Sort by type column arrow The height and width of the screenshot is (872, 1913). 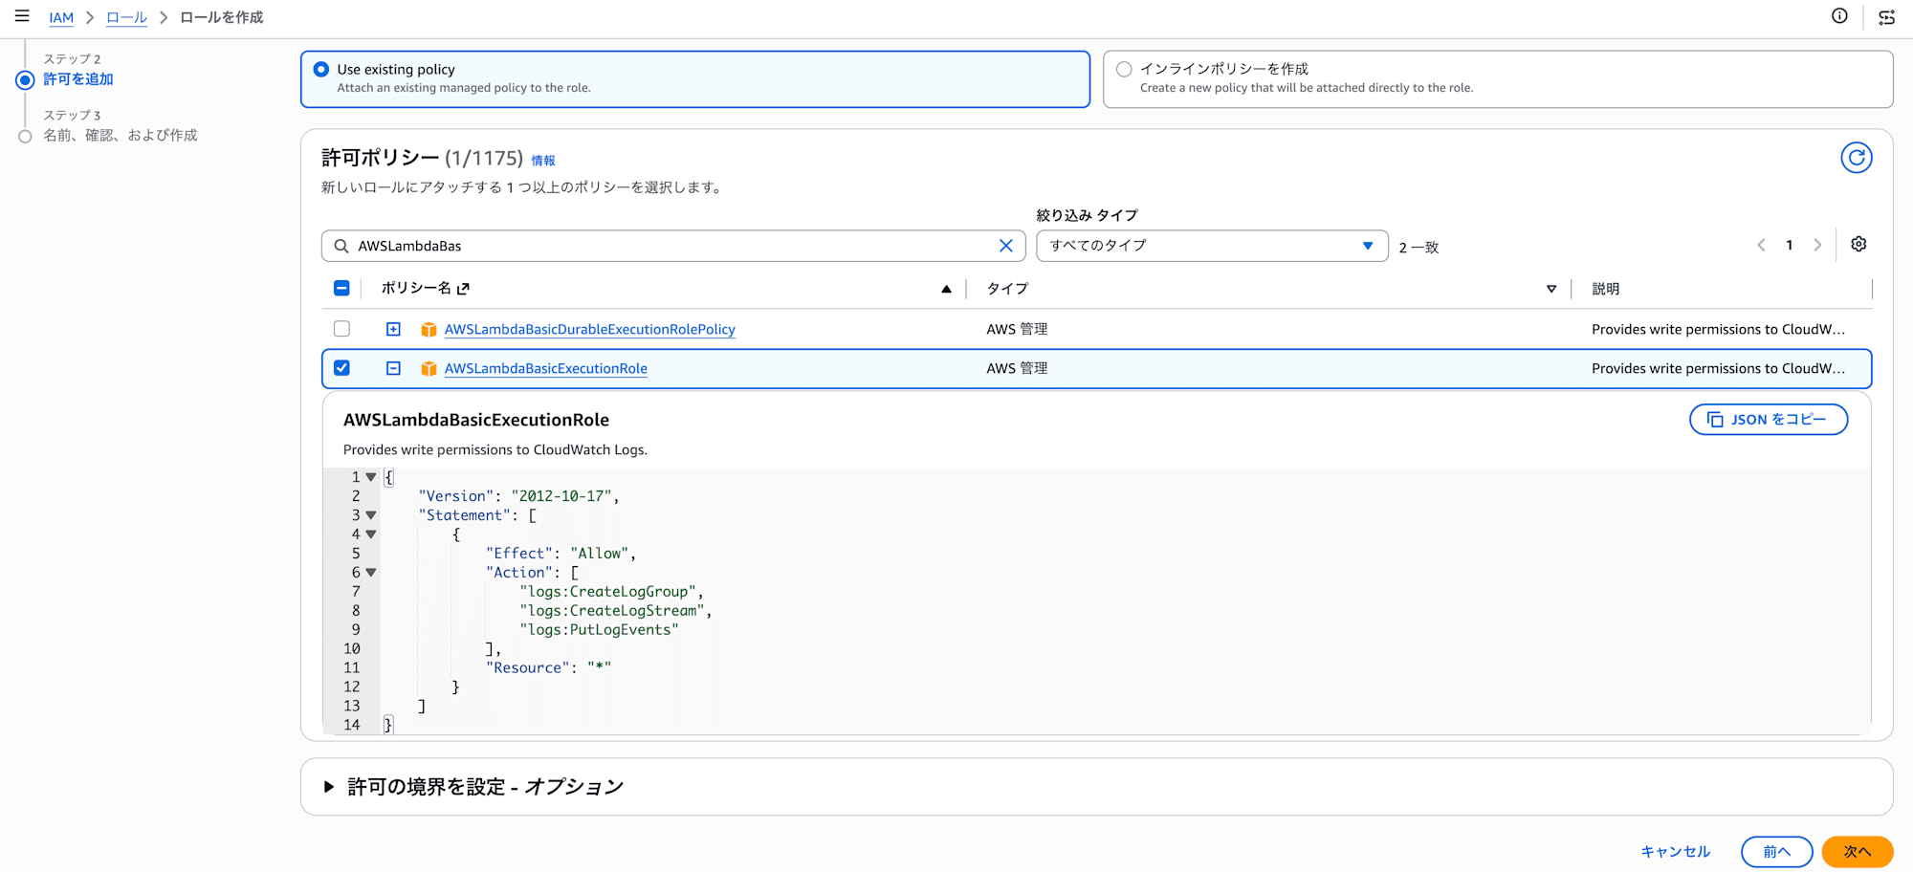[1551, 289]
